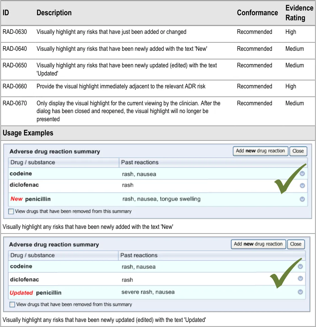
Task: Click the red 'New' highlight label
Action: coord(16,199)
